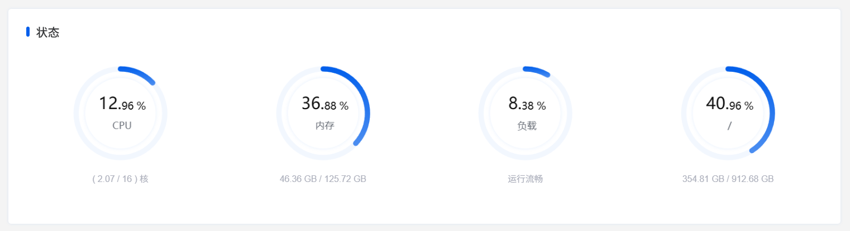Click the ( 2.07 / 16 ) 核 text
850x231 pixels.
[x=120, y=179]
